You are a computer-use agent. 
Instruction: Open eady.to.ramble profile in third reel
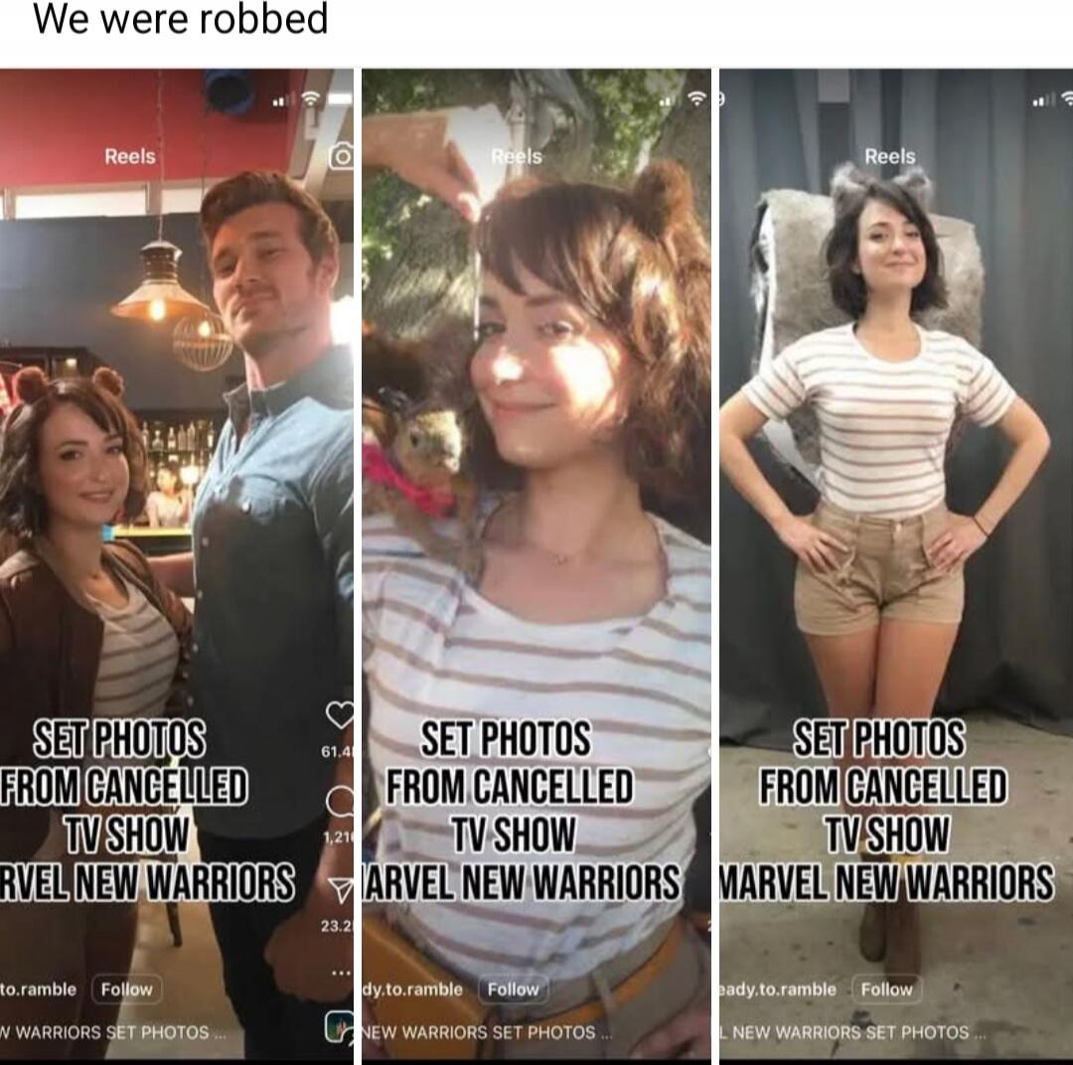pyautogui.click(x=778, y=989)
